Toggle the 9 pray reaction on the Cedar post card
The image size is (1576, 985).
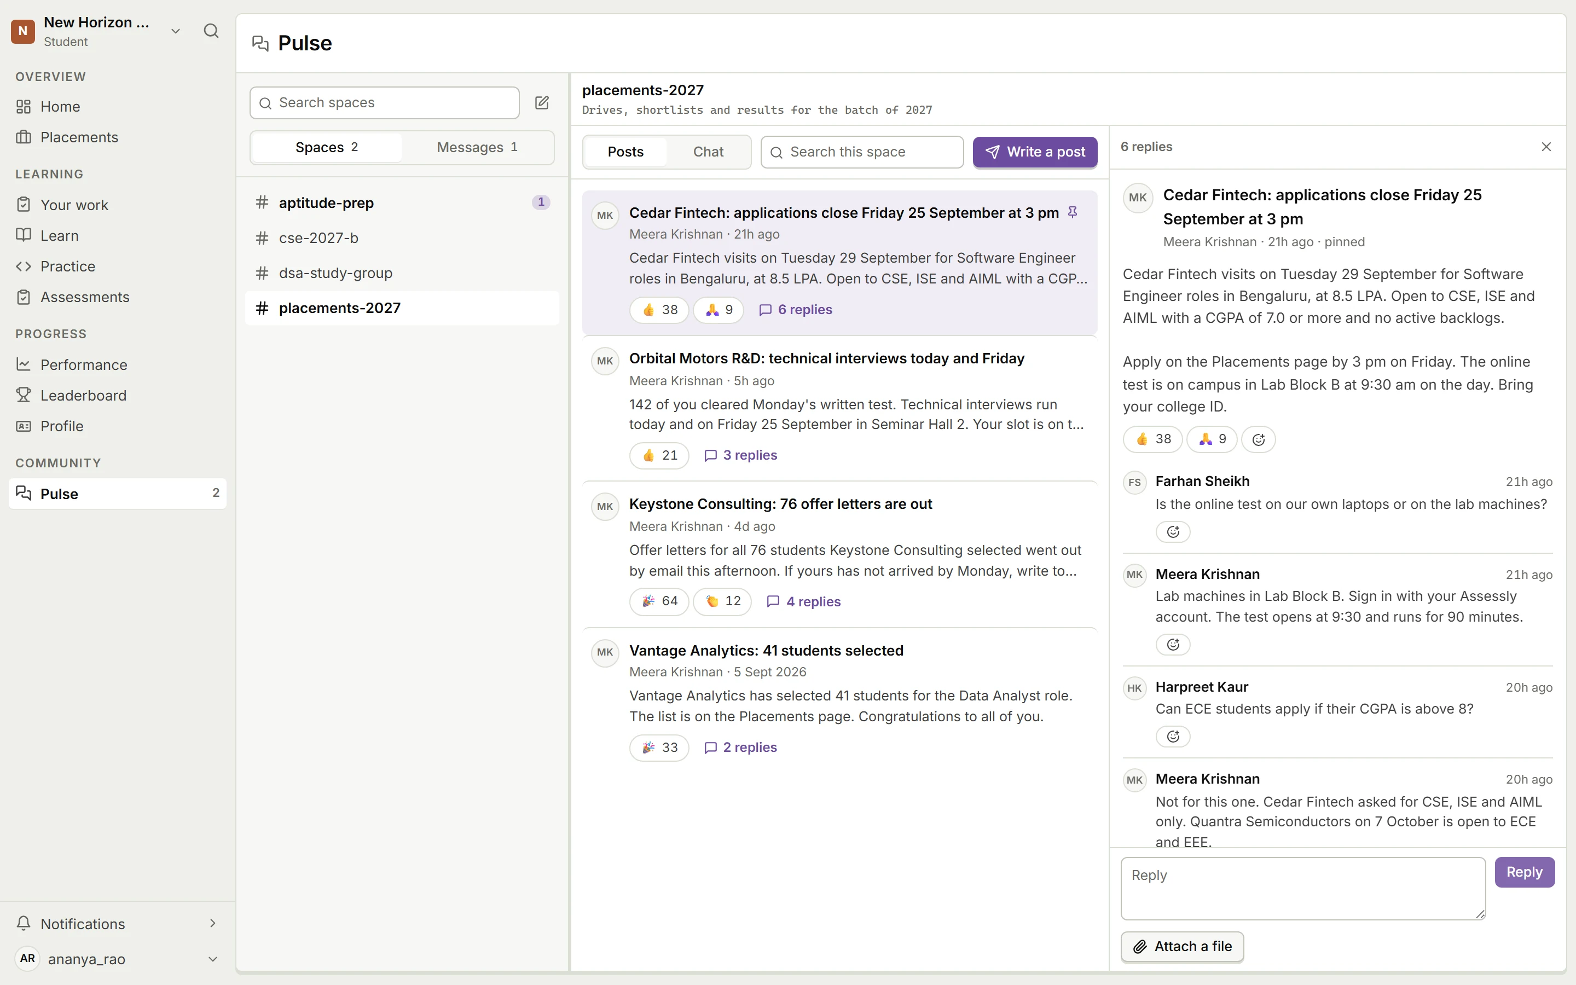(x=719, y=310)
